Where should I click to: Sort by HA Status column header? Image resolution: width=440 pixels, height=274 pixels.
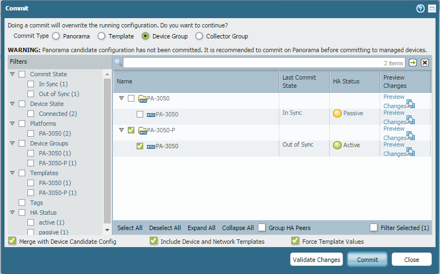(355, 81)
